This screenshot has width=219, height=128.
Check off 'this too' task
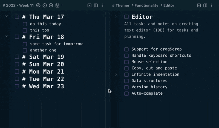[x=25, y=30]
